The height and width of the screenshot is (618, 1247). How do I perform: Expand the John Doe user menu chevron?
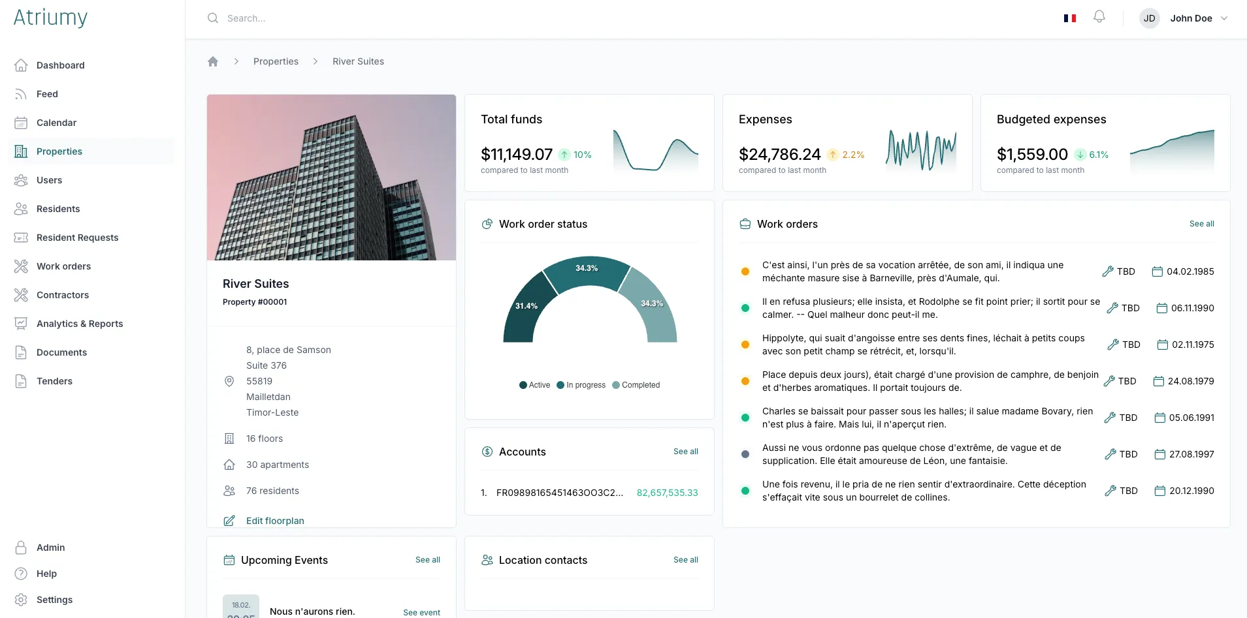point(1224,18)
